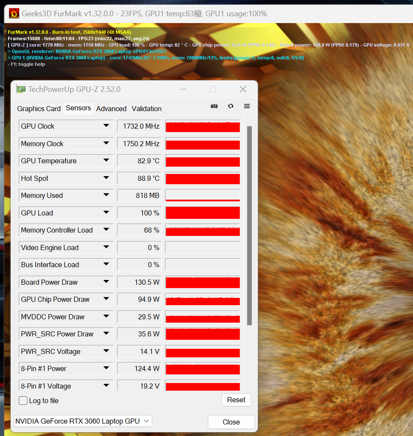Screen dimensions: 413x436
Task: Open the MVDDC Power Draw dropdown
Action: coord(106,316)
